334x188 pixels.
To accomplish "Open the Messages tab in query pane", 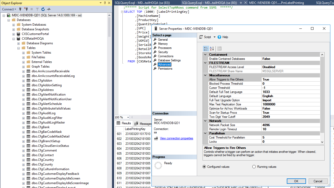I will coord(143,124).
